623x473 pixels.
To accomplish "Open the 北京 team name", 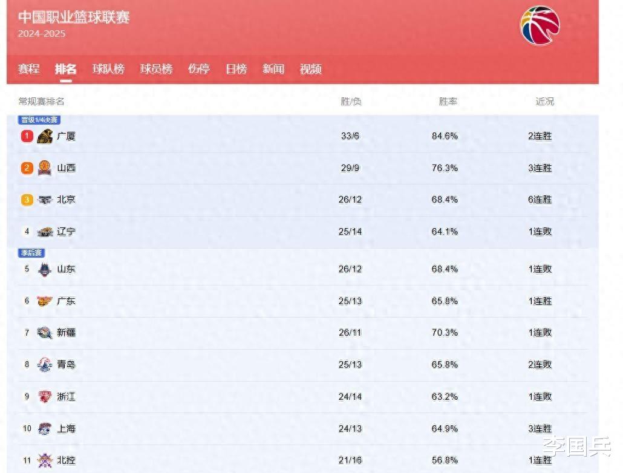I will (x=67, y=200).
